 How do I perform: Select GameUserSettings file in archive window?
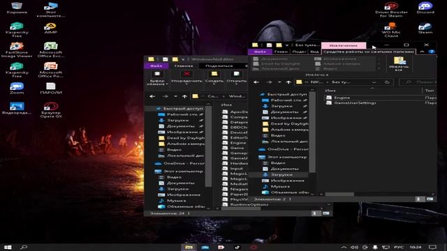coord(381,102)
